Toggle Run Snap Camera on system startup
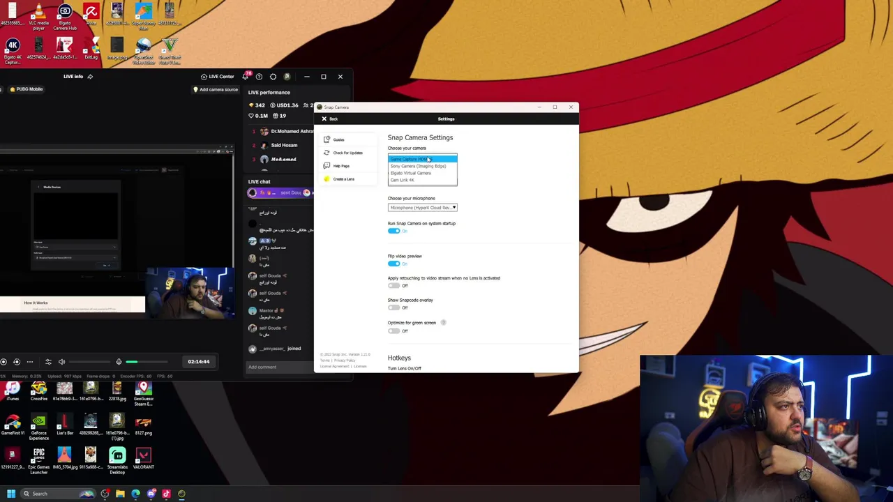The width and height of the screenshot is (893, 502). 394,231
